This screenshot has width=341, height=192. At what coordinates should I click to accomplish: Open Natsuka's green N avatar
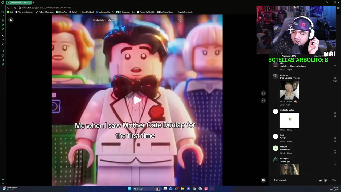(x=275, y=148)
